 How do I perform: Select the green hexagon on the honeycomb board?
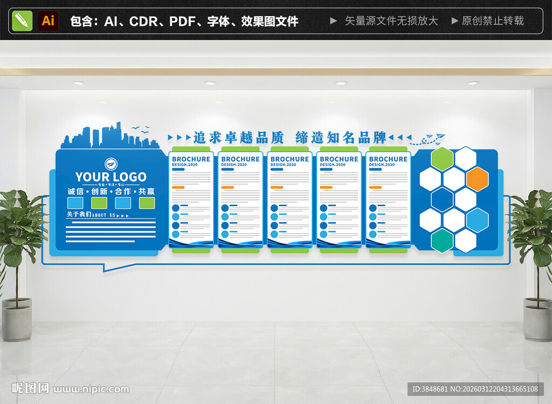pos(442,159)
